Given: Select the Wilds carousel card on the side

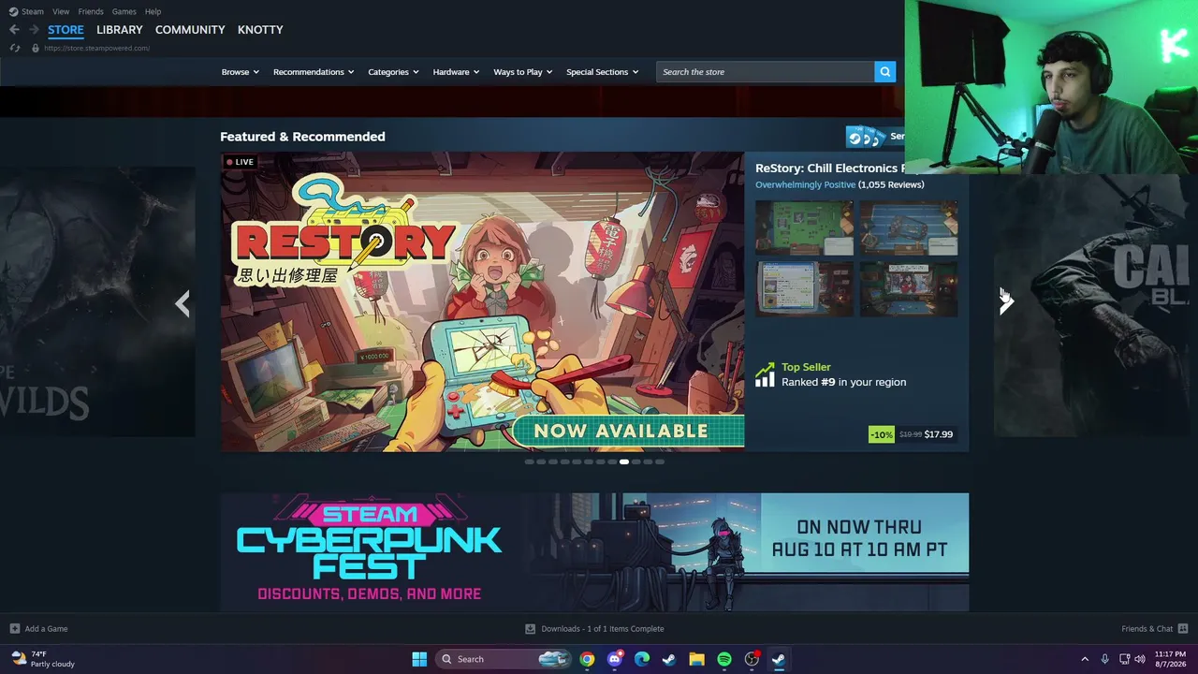Looking at the screenshot, I should (x=97, y=301).
